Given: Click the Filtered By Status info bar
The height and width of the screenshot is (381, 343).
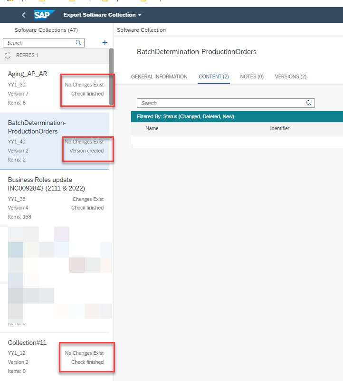Looking at the screenshot, I should tap(237, 117).
